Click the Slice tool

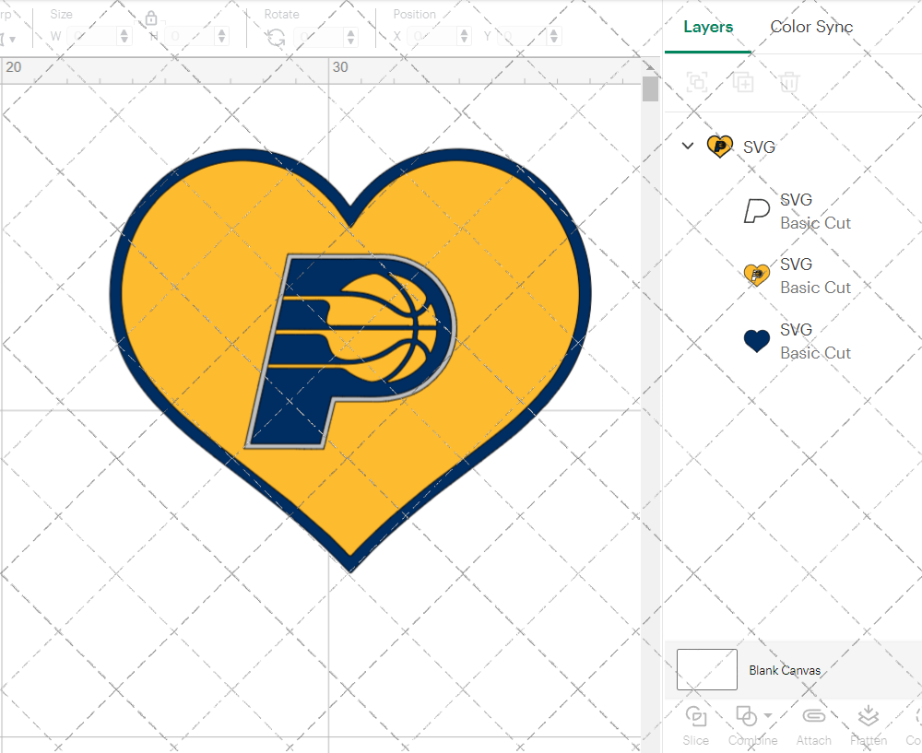click(696, 726)
